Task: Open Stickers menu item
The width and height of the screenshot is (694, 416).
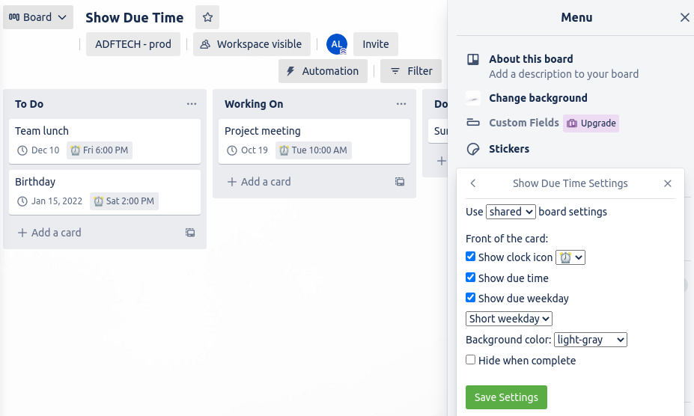Action: [509, 149]
